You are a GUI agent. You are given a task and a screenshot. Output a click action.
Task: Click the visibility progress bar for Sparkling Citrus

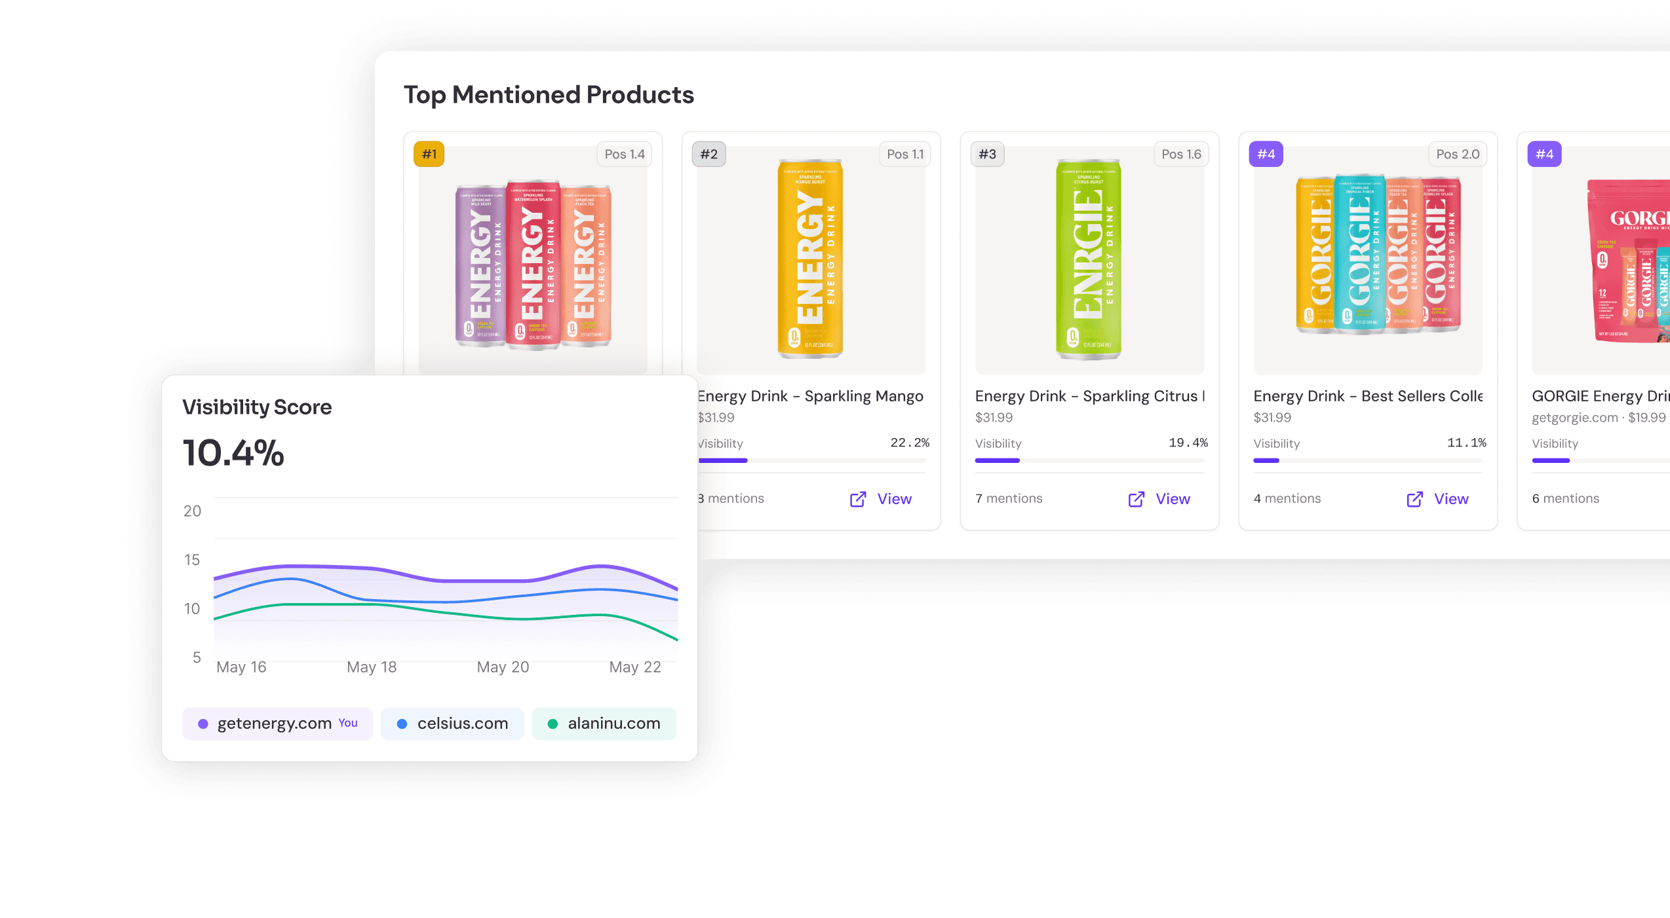1090,460
